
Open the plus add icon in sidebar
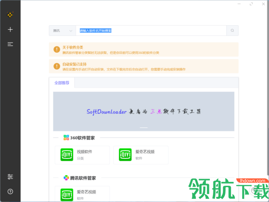[x=10, y=29]
